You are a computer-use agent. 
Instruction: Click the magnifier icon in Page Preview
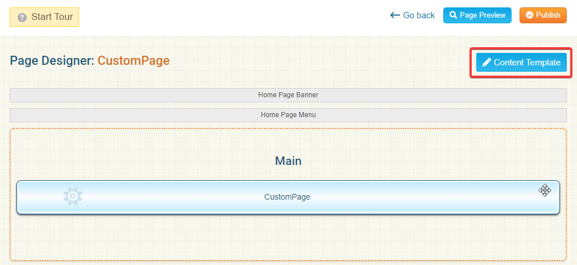click(x=454, y=15)
